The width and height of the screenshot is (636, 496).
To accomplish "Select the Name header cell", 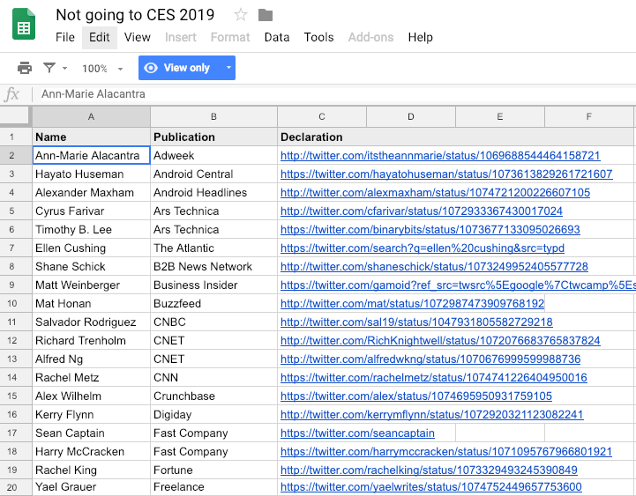I will [x=91, y=137].
